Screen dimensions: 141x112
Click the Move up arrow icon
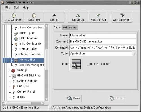click(78, 15)
